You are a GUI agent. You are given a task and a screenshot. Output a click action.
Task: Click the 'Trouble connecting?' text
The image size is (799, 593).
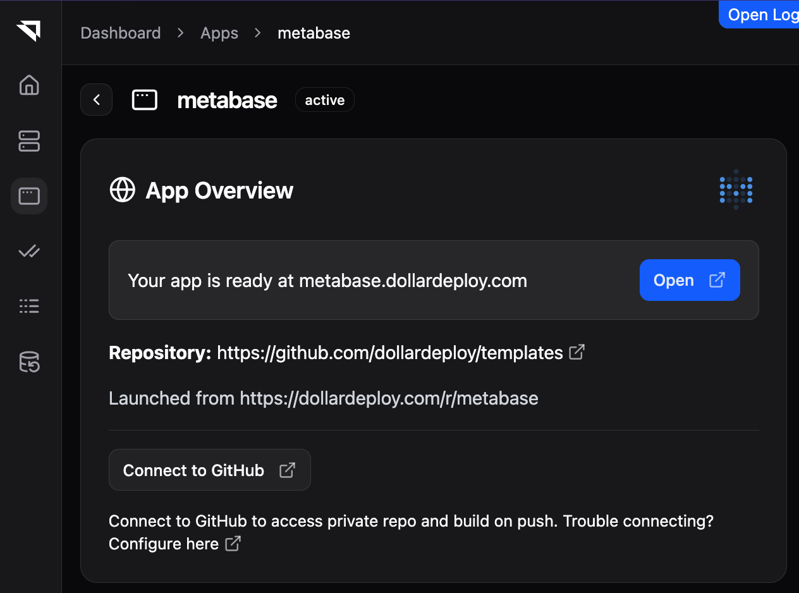[638, 522]
